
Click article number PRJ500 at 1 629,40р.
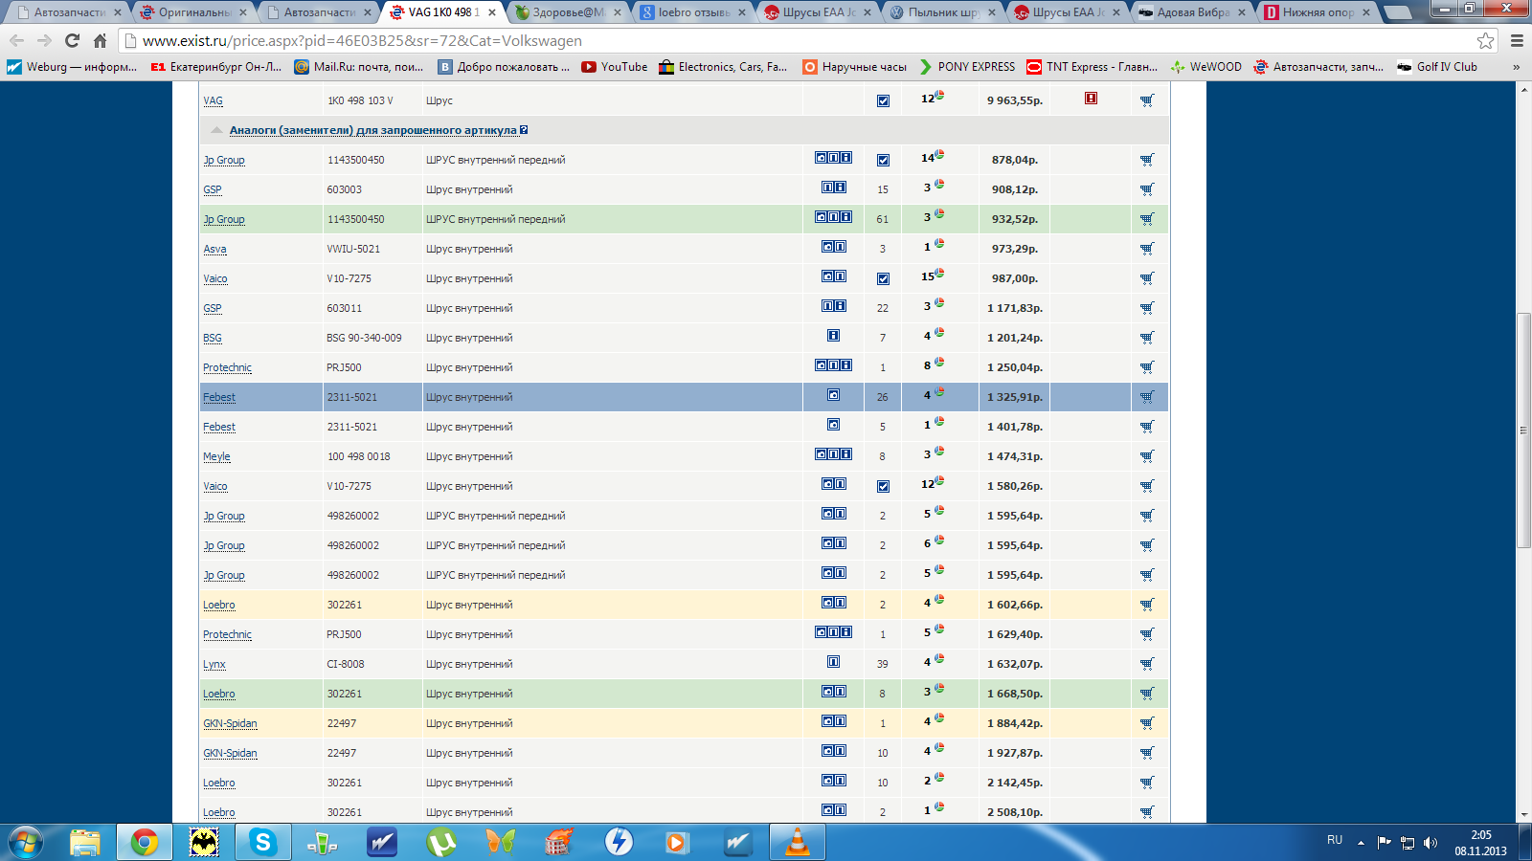pos(344,634)
